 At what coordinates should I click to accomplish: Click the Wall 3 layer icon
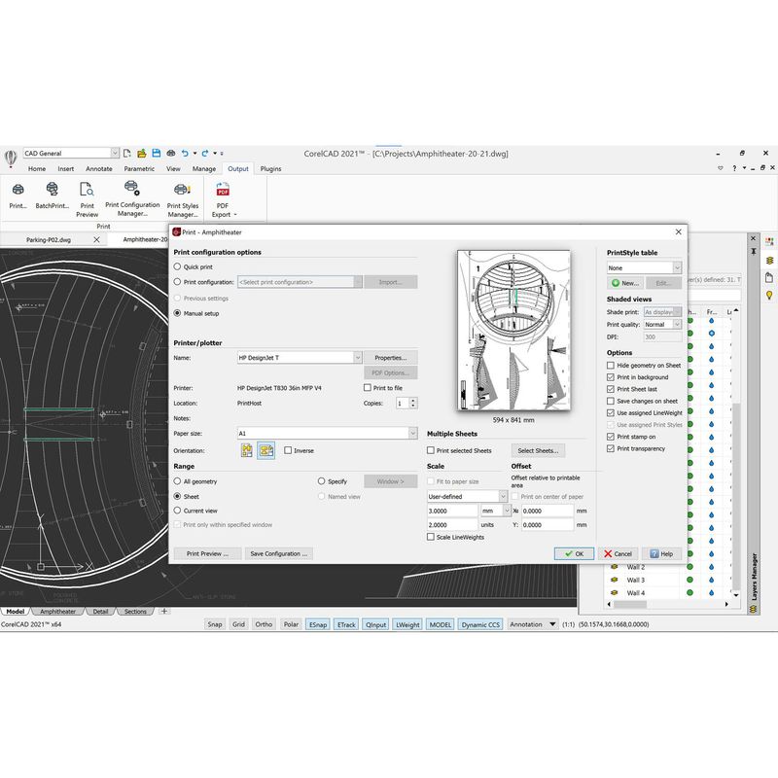[x=615, y=580]
